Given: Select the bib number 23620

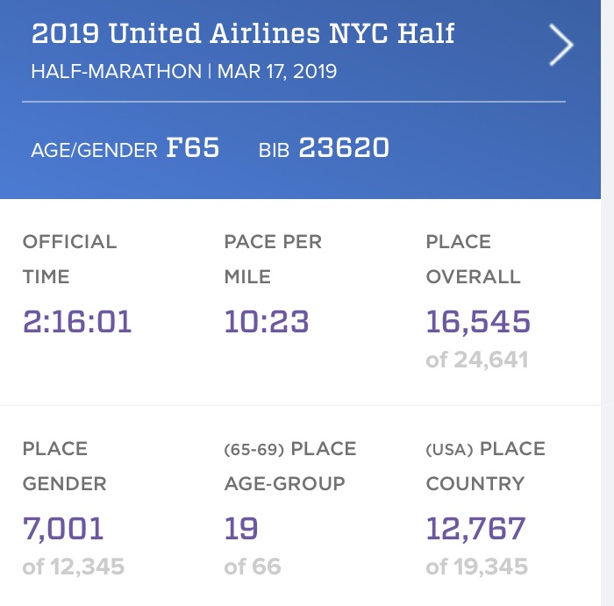Looking at the screenshot, I should tap(344, 148).
